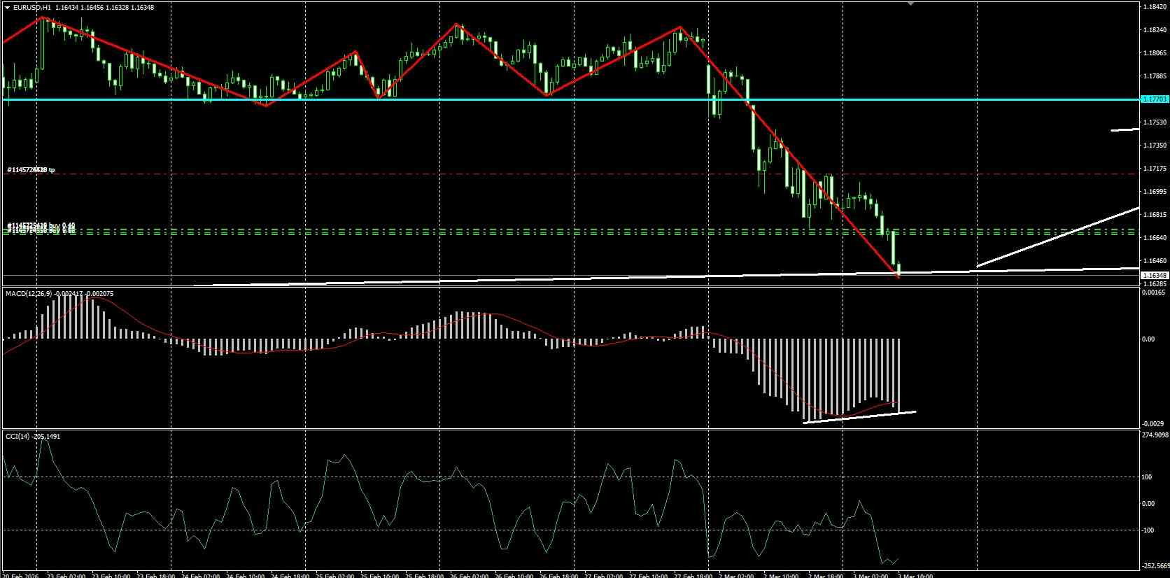Click the MACD(12,26,9) indicator label
1170x578 pixels.
[x=27, y=294]
